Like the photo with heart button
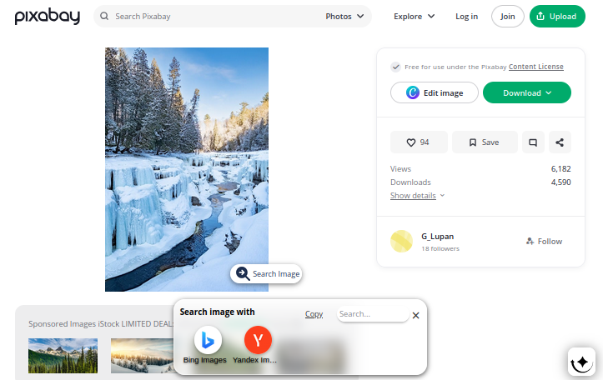The image size is (603, 380). pyautogui.click(x=419, y=142)
